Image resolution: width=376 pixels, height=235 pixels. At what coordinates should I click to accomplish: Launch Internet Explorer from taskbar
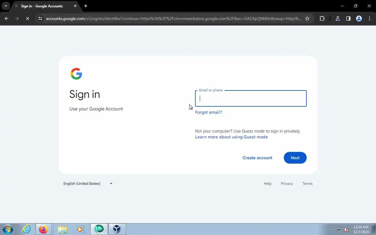click(x=26, y=229)
